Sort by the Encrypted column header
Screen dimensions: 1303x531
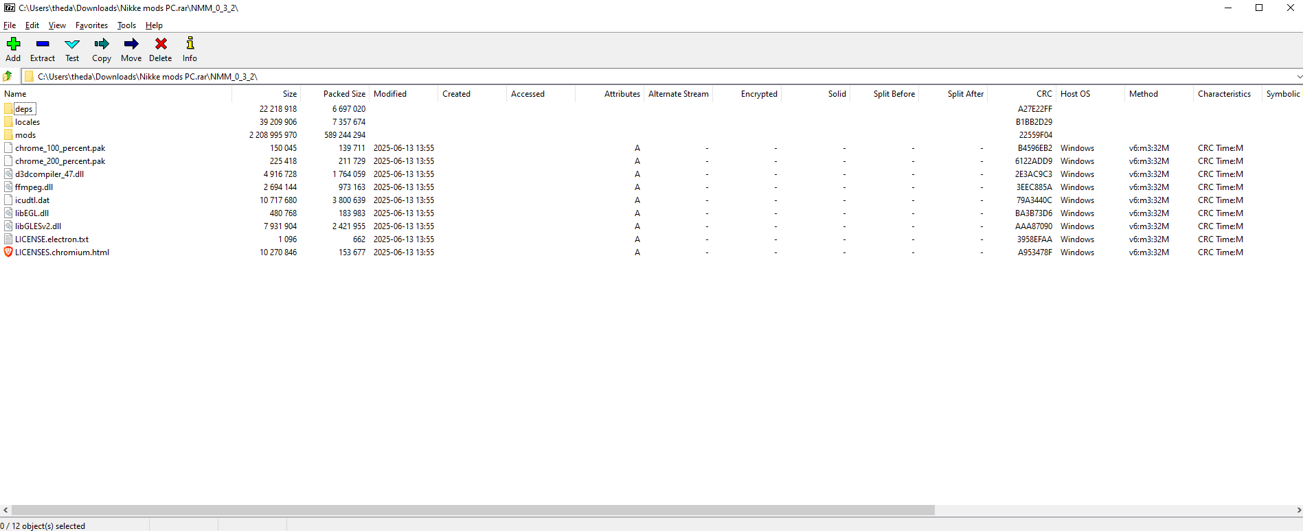[747, 94]
